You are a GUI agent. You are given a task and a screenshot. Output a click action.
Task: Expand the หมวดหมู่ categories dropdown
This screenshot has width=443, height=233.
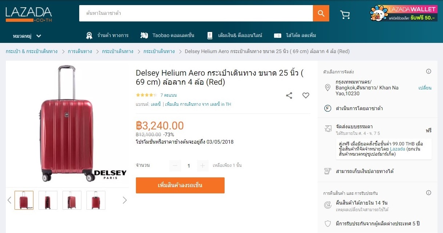(27, 36)
